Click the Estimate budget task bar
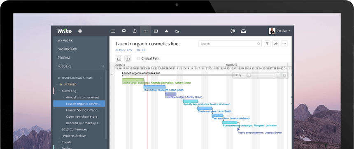The height and width of the screenshot is (149, 354). pos(171,94)
